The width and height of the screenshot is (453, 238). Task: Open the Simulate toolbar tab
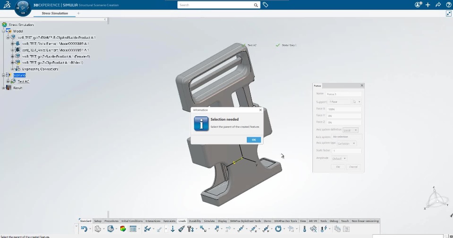[x=209, y=221]
